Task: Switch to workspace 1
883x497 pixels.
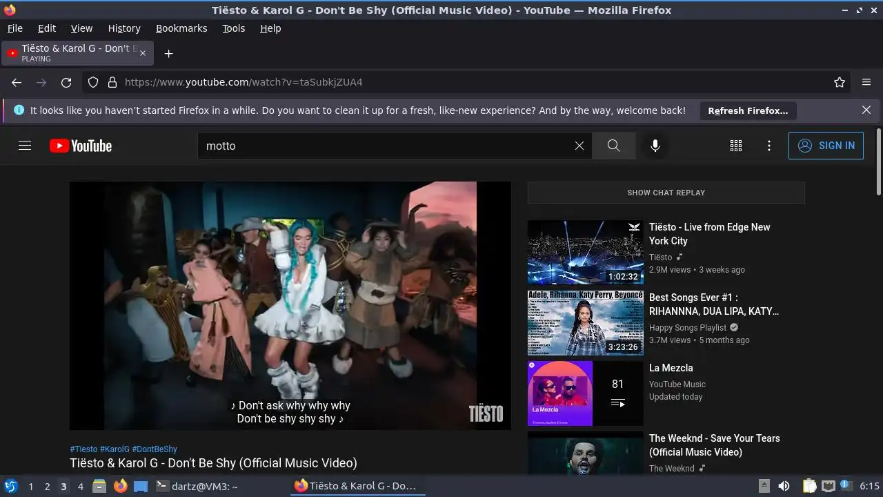Action: pyautogui.click(x=30, y=487)
